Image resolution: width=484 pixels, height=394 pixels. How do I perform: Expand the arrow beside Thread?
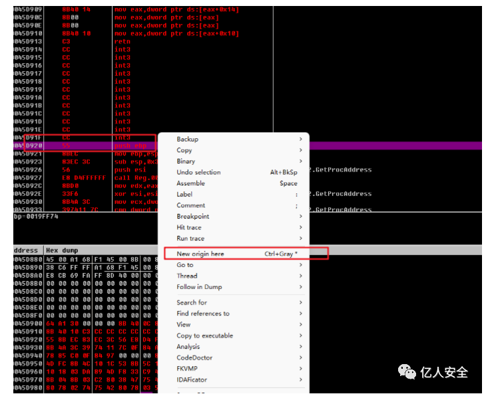(x=301, y=276)
